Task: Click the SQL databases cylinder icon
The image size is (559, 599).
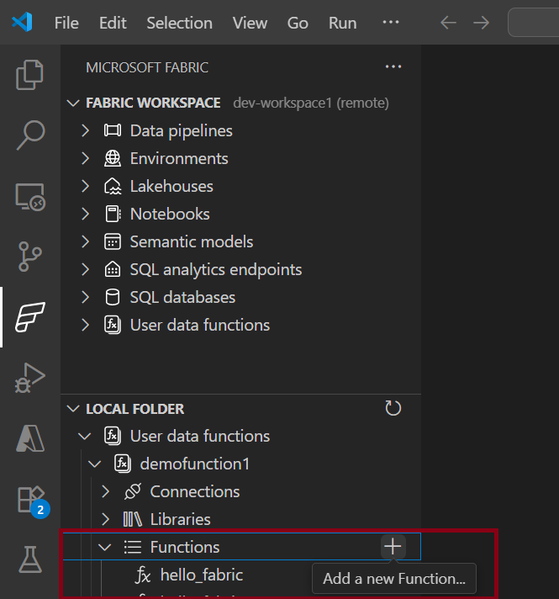Action: tap(113, 297)
